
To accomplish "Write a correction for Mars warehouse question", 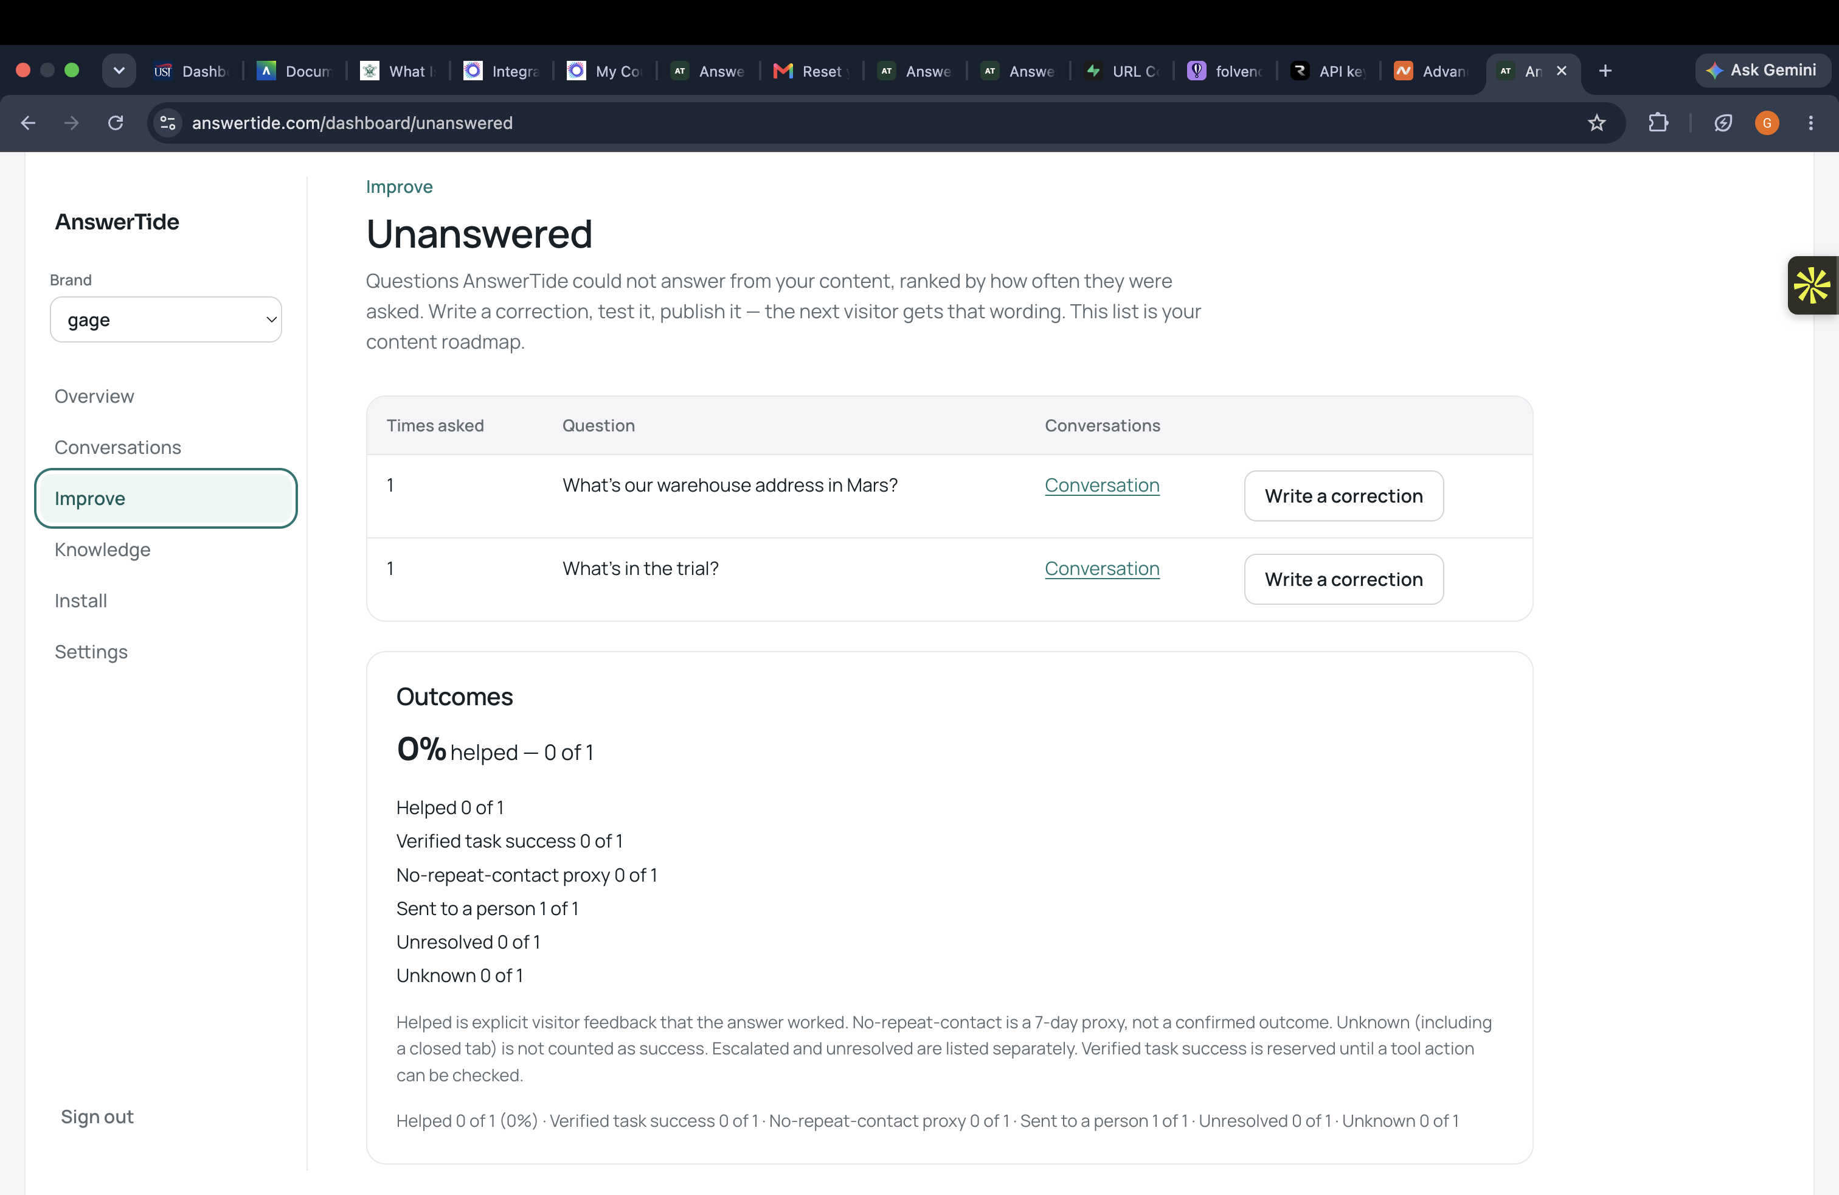I will click(x=1344, y=496).
